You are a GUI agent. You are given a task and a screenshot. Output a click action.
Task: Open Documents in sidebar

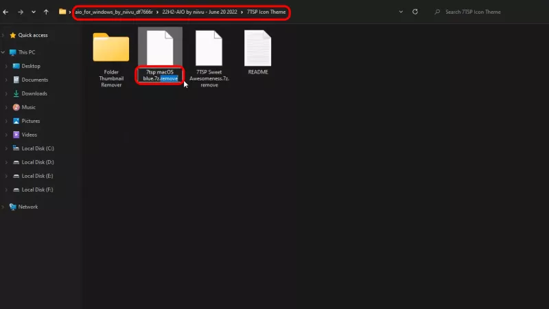point(35,80)
